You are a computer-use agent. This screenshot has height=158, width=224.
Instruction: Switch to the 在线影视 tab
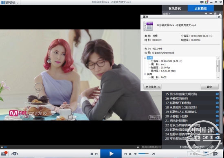175,8
